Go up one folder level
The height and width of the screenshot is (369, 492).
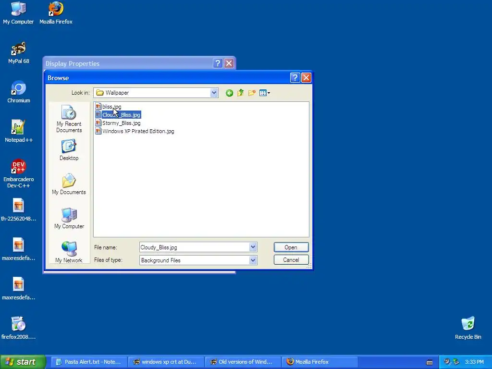[x=241, y=93]
